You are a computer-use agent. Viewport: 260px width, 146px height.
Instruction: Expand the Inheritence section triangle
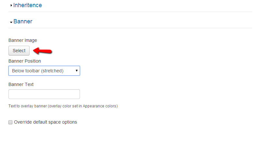11,6
